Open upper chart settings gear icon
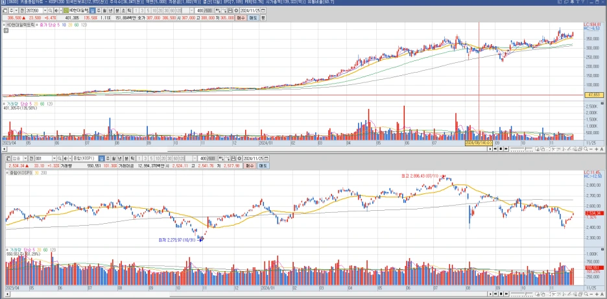 (236, 10)
